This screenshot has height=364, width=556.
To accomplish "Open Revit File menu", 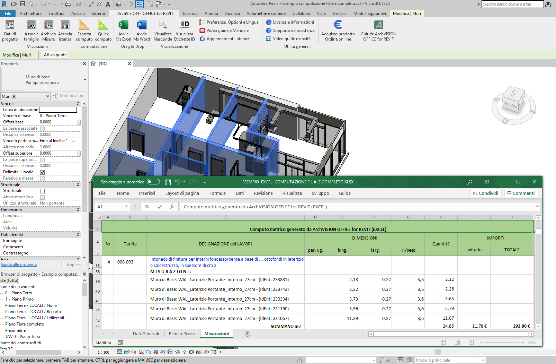I will tap(8, 14).
